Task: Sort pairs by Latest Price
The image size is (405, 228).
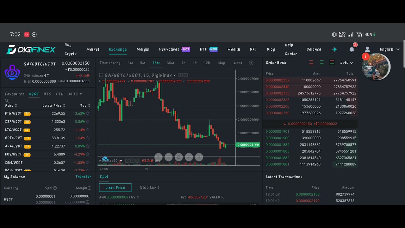Action: (54, 106)
